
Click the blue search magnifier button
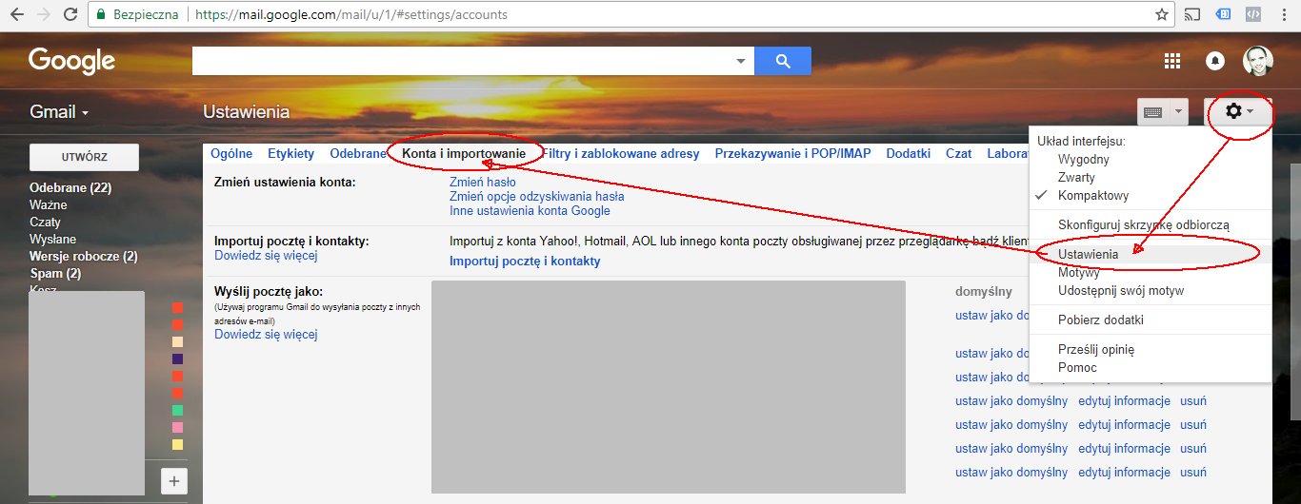(x=782, y=61)
